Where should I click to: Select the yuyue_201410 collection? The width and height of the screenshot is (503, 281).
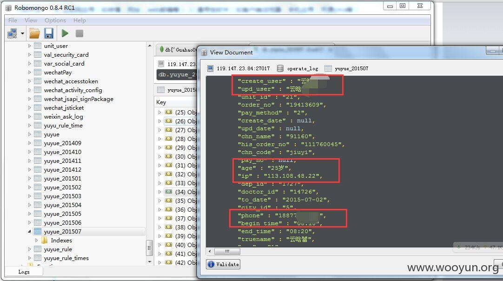click(63, 152)
